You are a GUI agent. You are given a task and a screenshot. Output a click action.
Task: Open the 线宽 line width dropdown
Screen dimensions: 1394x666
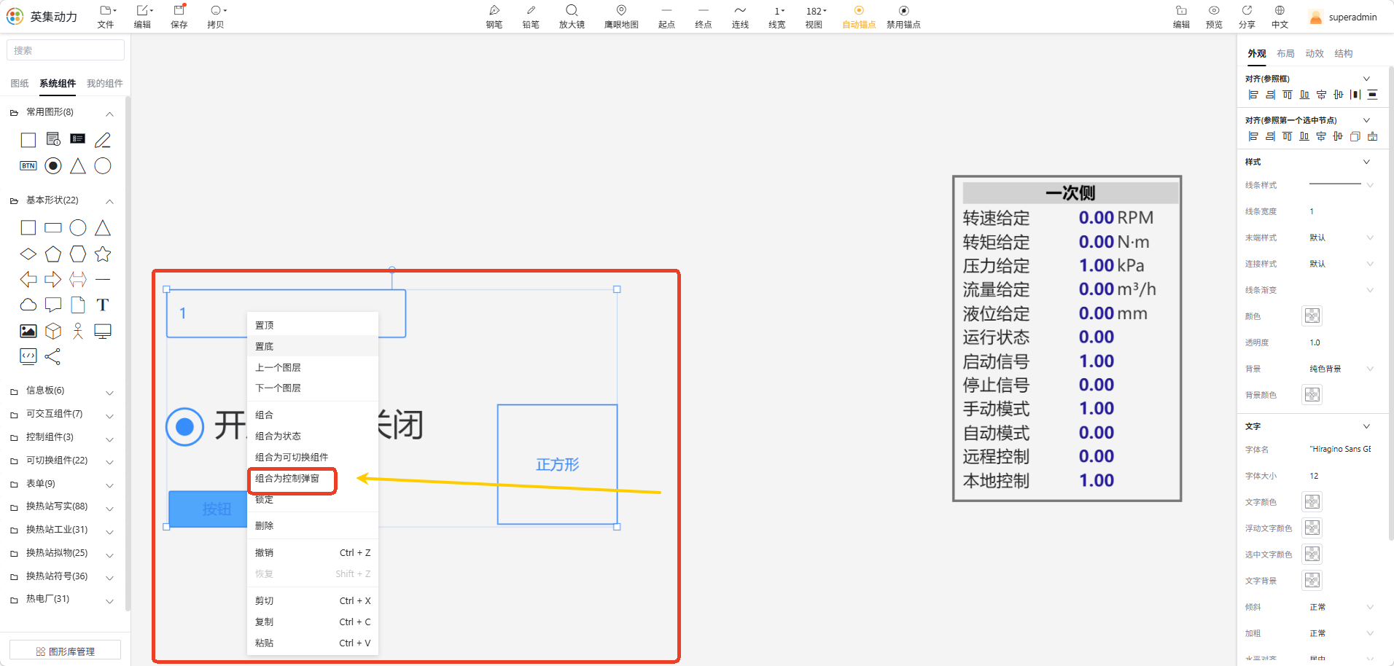click(777, 16)
